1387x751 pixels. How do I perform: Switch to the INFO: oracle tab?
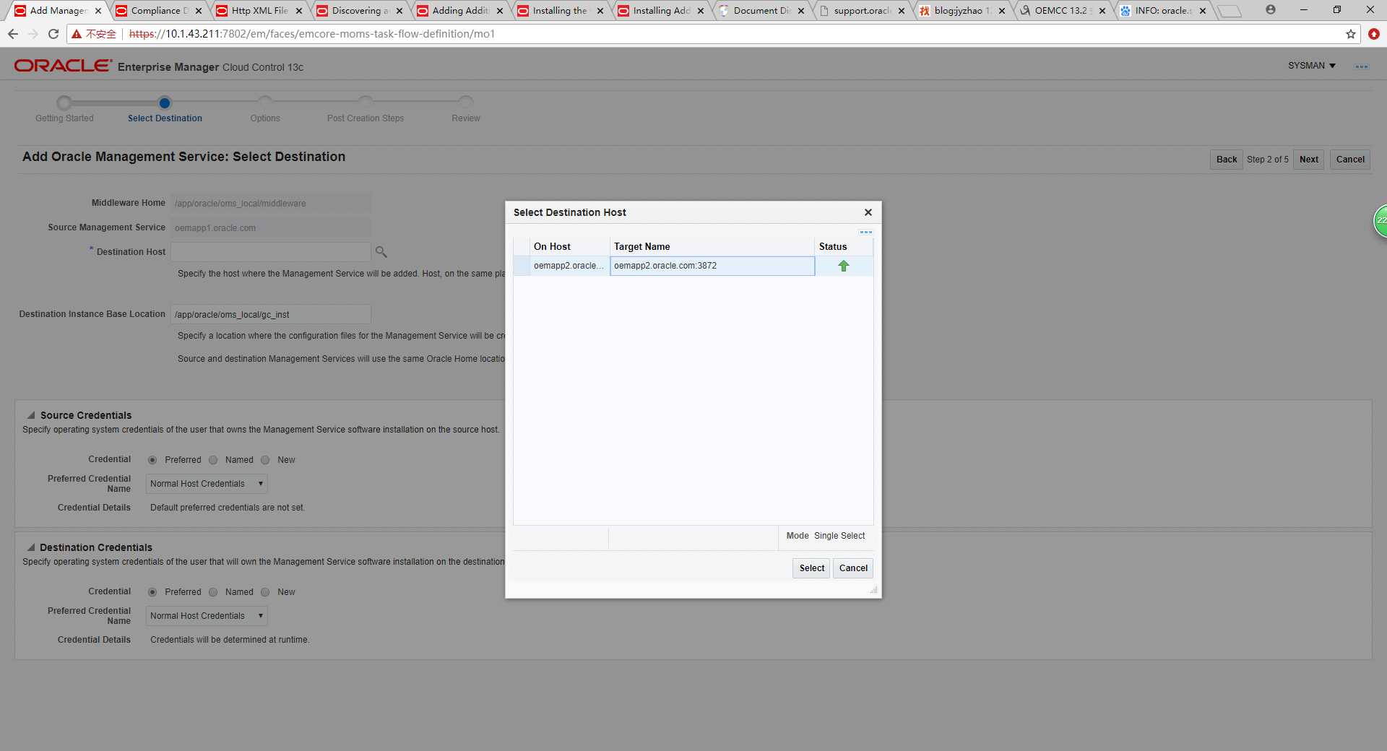click(x=1163, y=11)
